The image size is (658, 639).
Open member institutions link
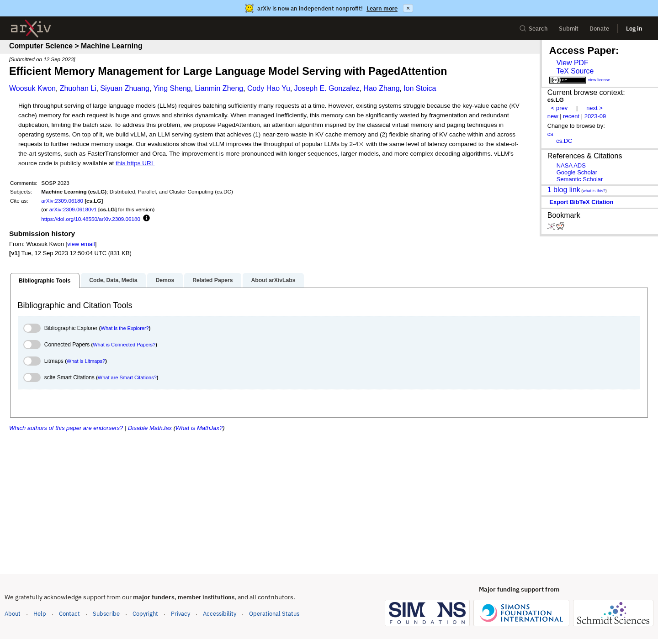[x=206, y=597]
